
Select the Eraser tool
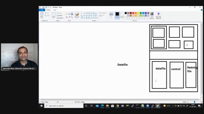(67, 17)
